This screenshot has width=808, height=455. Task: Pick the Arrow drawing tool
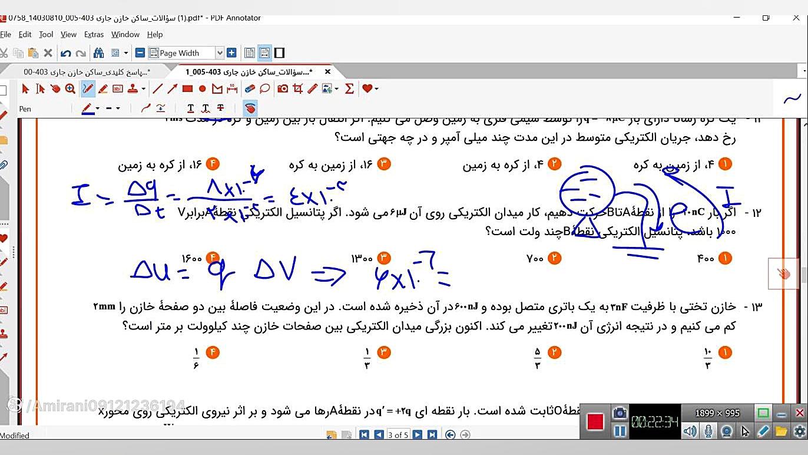[172, 89]
